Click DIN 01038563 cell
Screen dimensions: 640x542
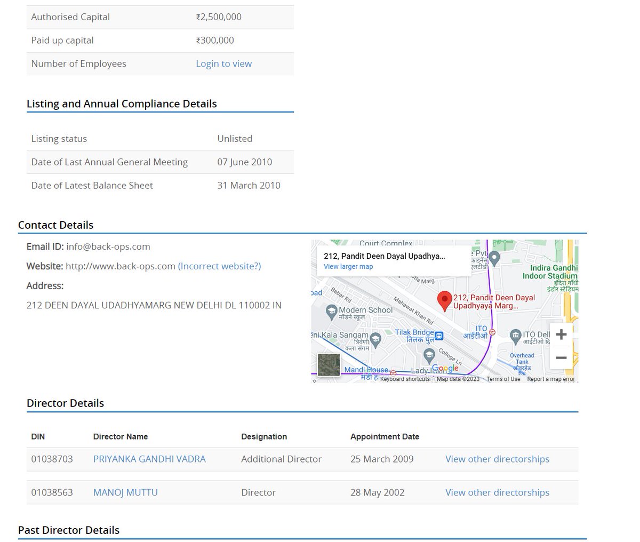point(52,492)
